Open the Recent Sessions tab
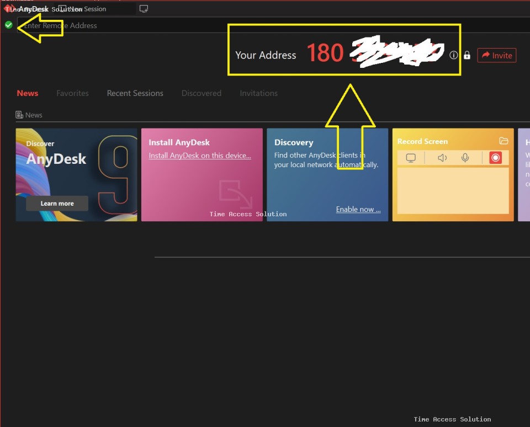Image resolution: width=530 pixels, height=427 pixels. pos(135,93)
